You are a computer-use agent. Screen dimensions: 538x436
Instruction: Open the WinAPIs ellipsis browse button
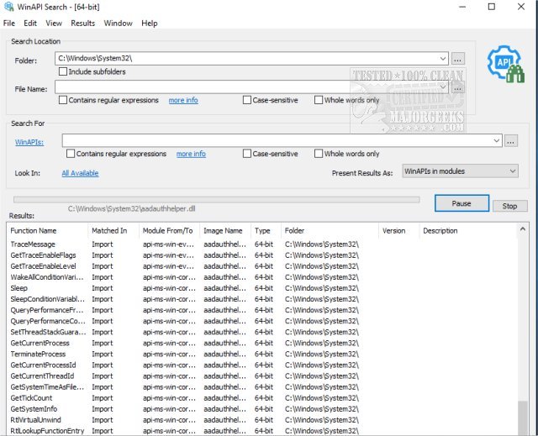[510, 141]
